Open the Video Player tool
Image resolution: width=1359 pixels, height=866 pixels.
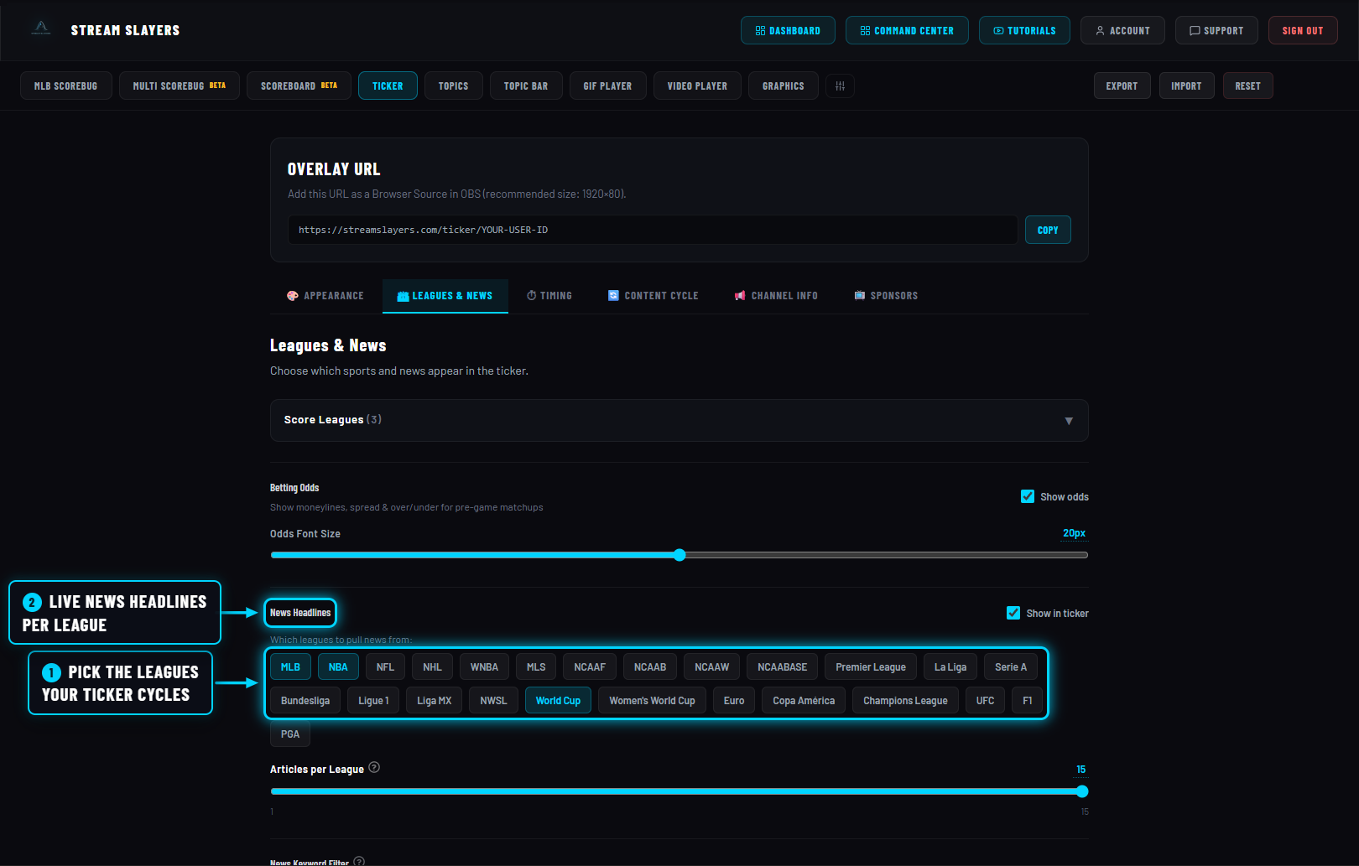(x=697, y=86)
